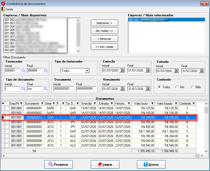Filter the Emissão column
The width and height of the screenshot is (210, 171).
pyautogui.click(x=95, y=104)
